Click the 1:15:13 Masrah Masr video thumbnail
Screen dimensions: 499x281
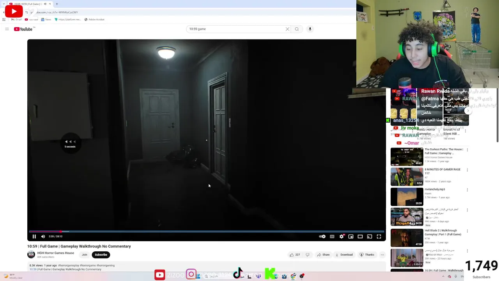[x=407, y=258]
